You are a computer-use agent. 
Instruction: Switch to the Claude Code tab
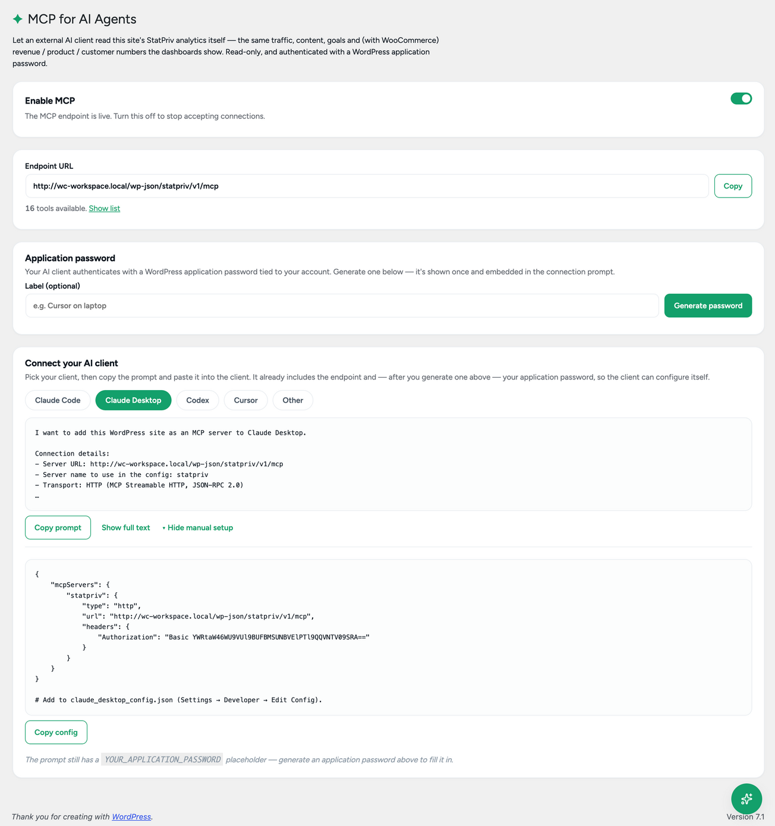[x=58, y=400]
